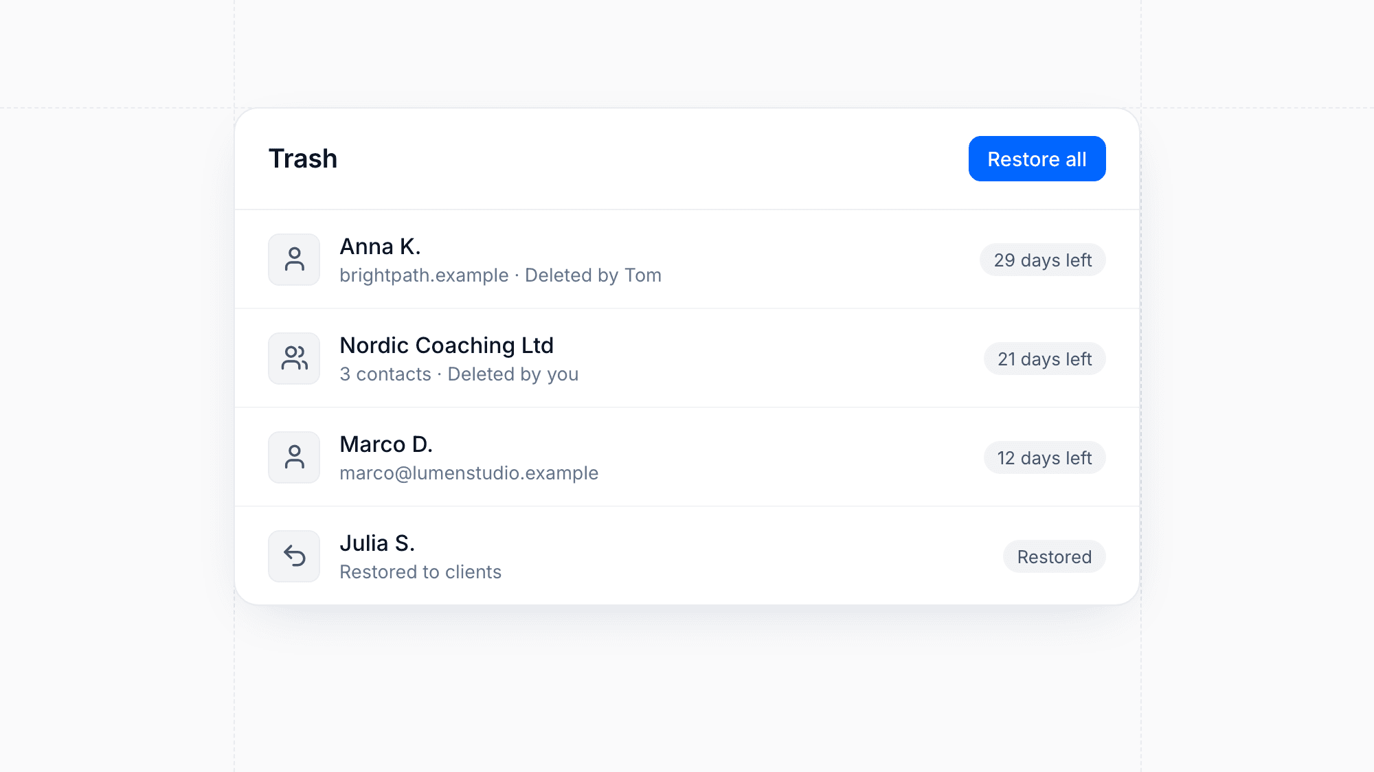Open the Nordic Coaching Ltd entry name
The image size is (1374, 772).
[447, 345]
